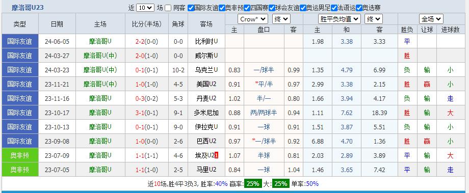Click corner count 10-2 on 24-03-23
Screen dimensions: 469x193
click(x=178, y=70)
